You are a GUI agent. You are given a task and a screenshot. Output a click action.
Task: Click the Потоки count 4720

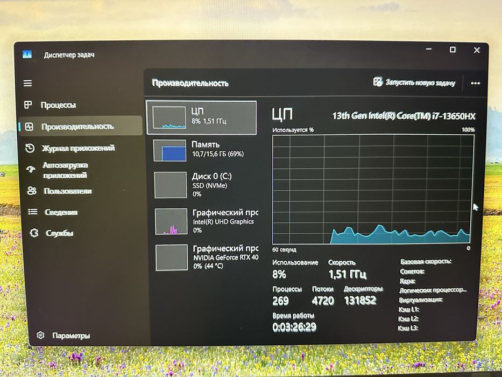[323, 301]
